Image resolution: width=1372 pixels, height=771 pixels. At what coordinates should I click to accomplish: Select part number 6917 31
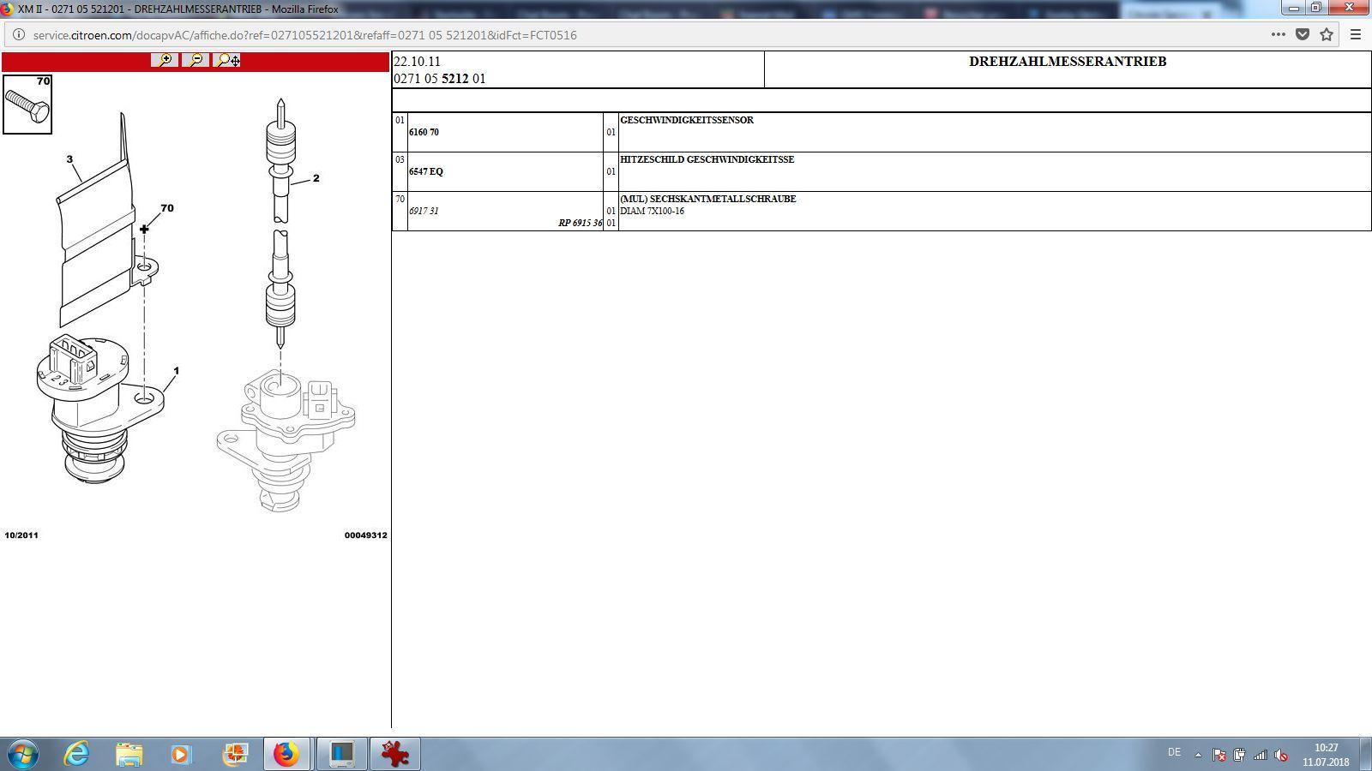(x=424, y=211)
